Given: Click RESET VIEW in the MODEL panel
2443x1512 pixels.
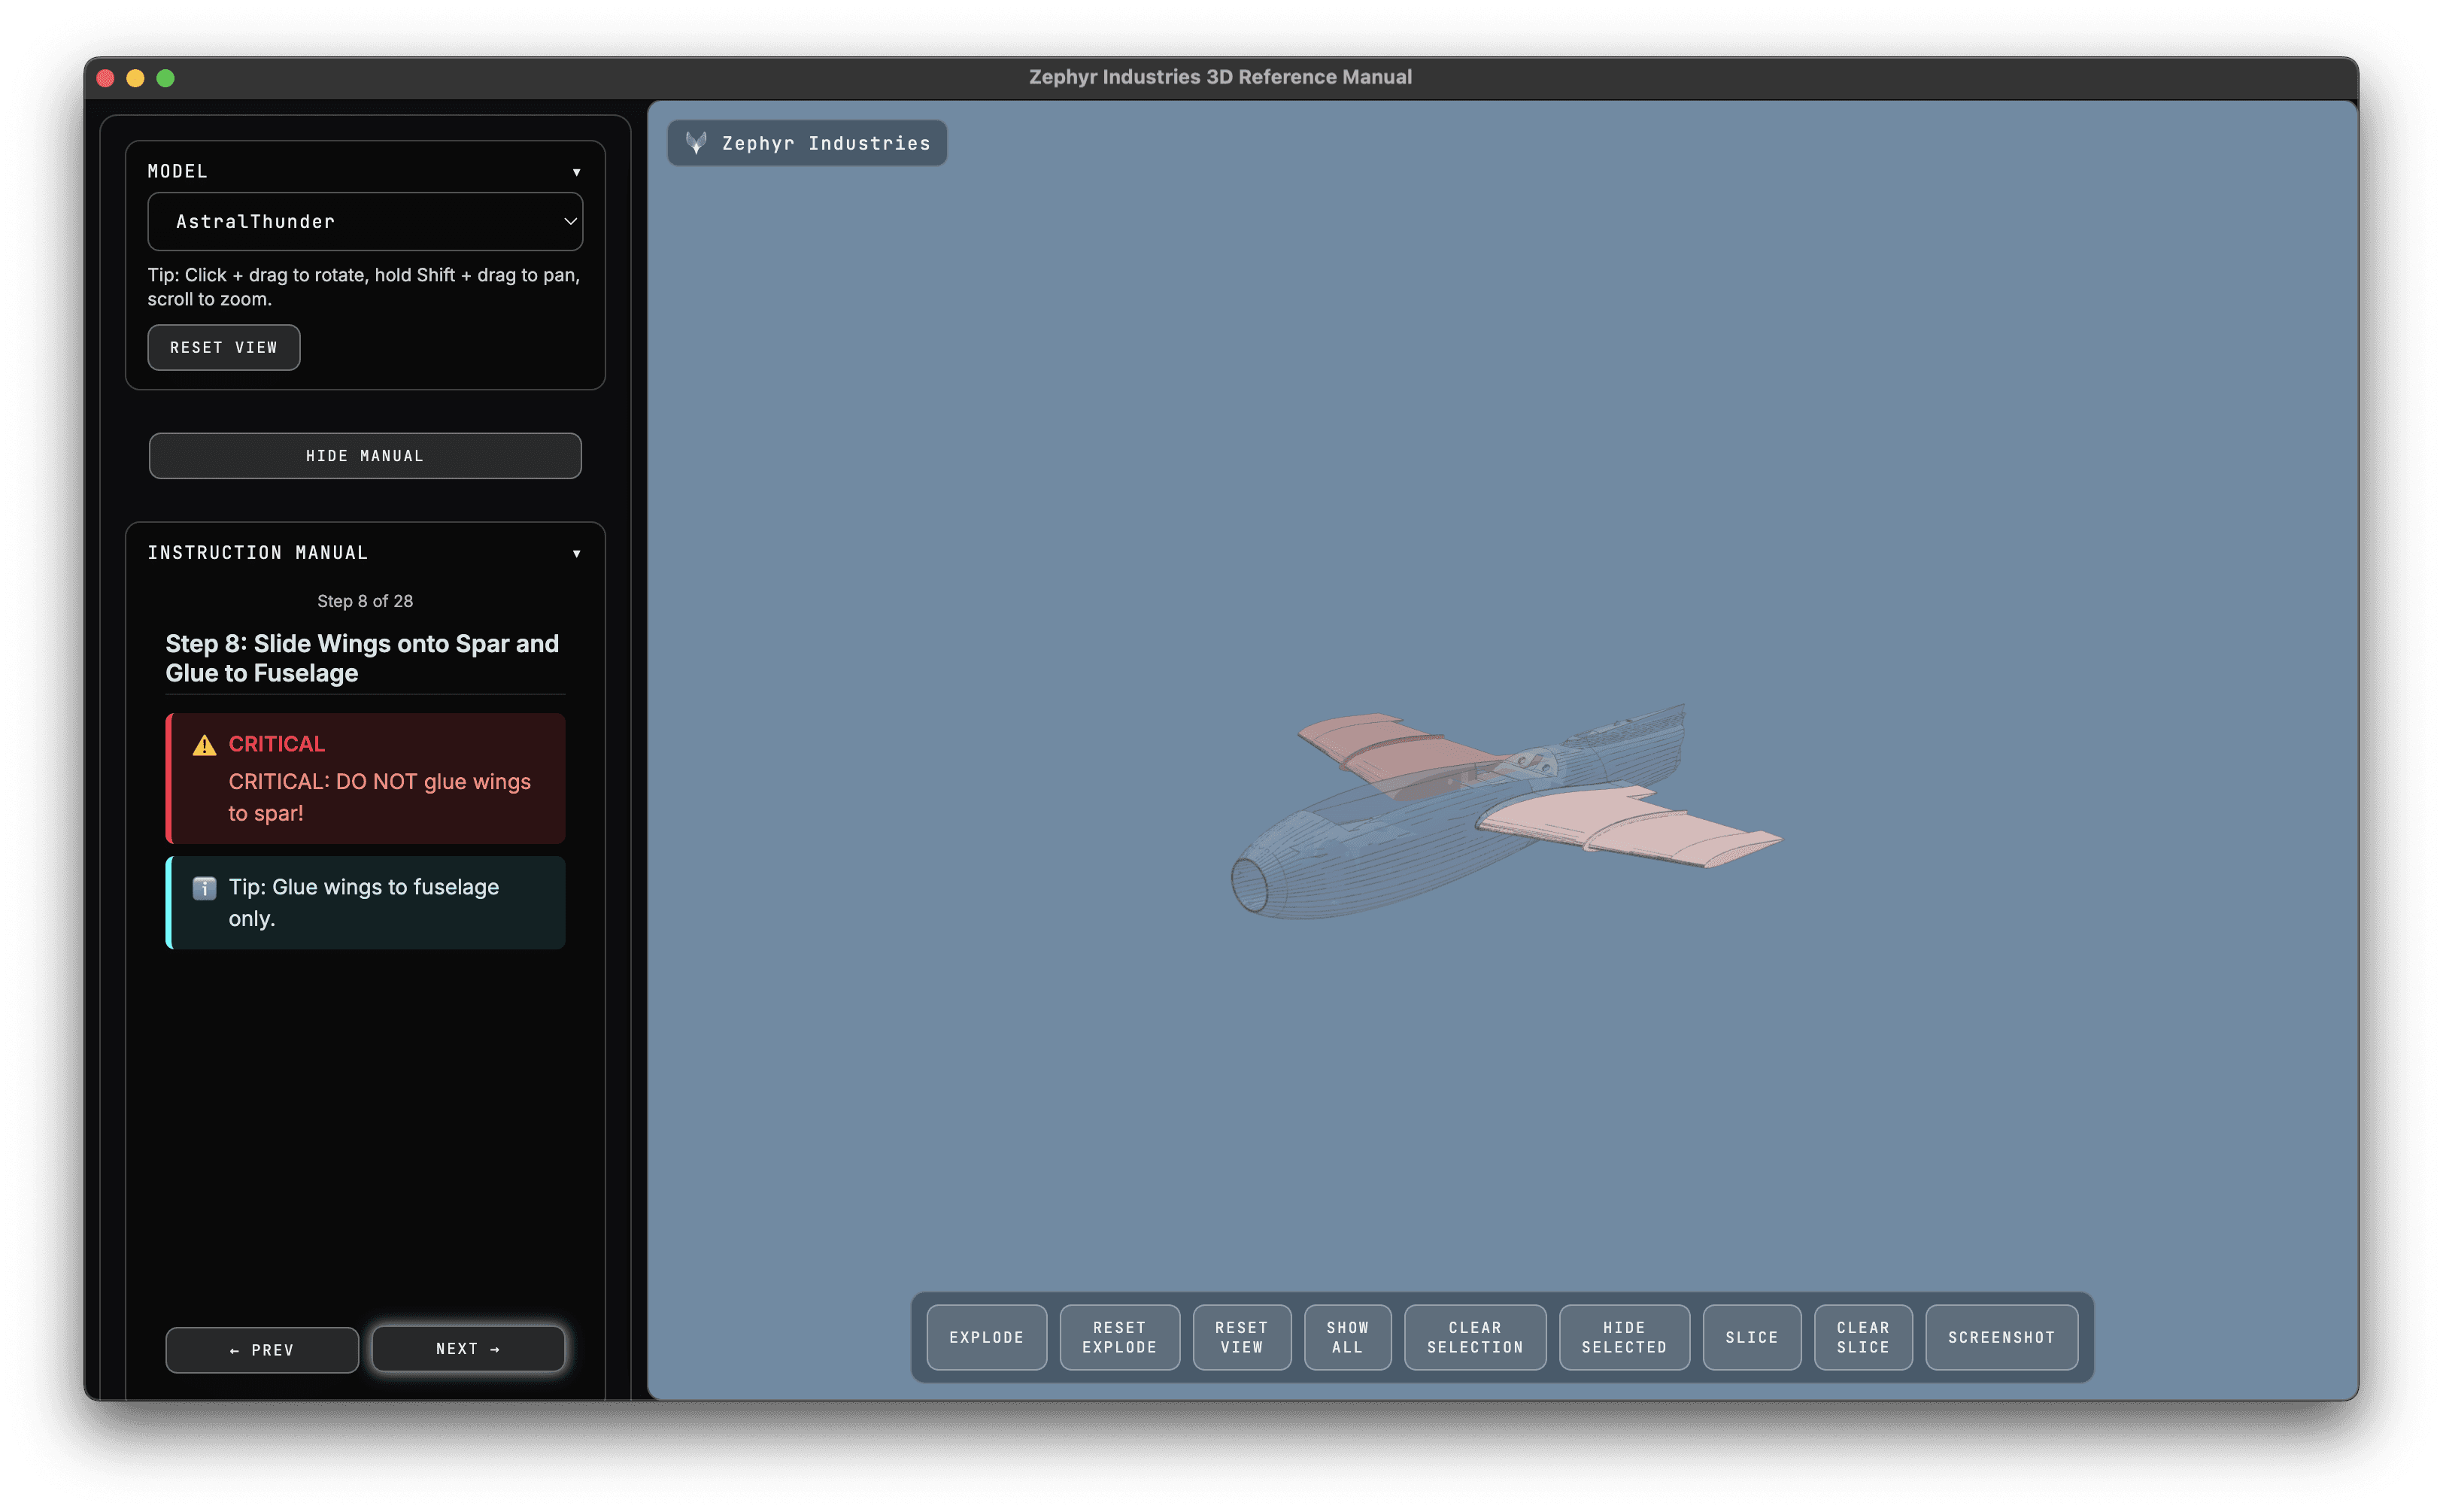Looking at the screenshot, I should pos(224,347).
